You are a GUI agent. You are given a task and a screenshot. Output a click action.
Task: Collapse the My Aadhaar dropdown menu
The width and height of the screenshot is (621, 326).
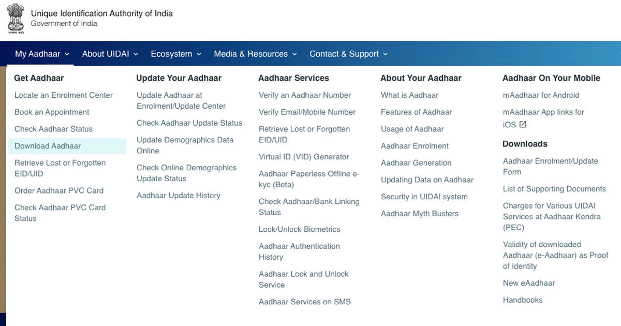42,54
